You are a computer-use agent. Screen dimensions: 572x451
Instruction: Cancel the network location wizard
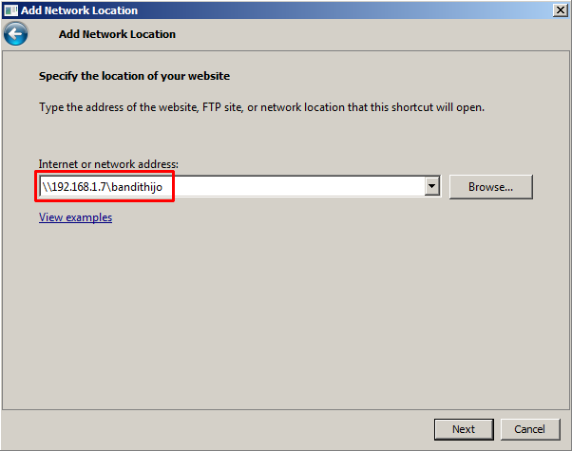coord(530,429)
